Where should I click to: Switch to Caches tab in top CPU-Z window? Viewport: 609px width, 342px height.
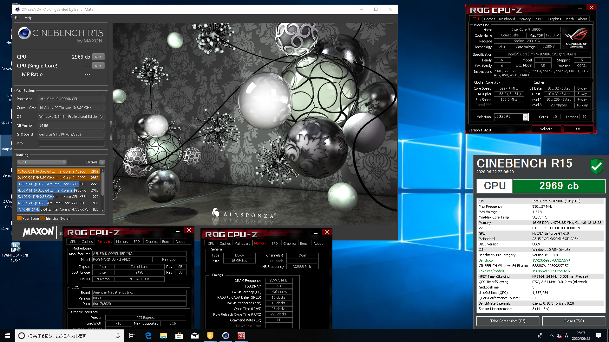(x=489, y=19)
